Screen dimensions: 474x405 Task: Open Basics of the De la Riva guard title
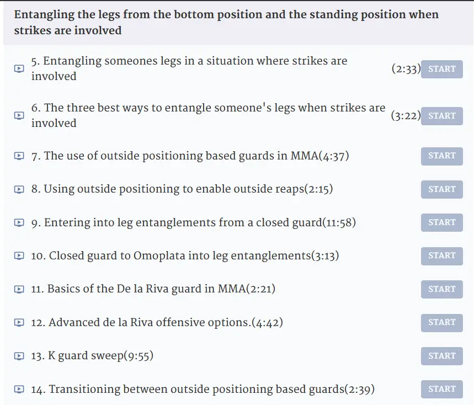click(x=153, y=289)
